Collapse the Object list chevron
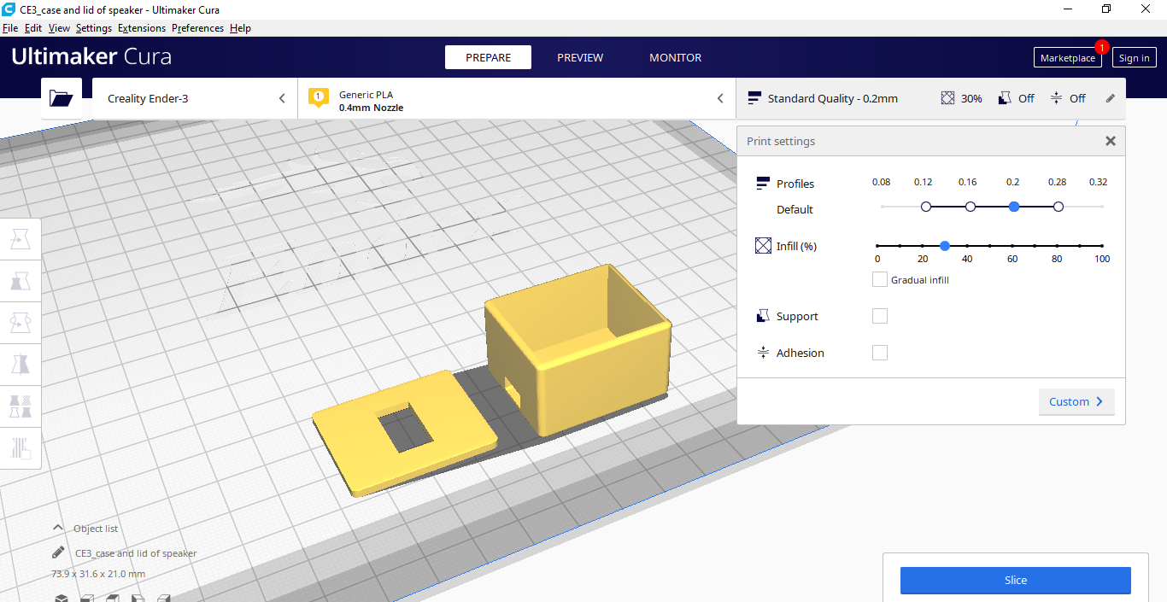The width and height of the screenshot is (1167, 602). pos(58,528)
